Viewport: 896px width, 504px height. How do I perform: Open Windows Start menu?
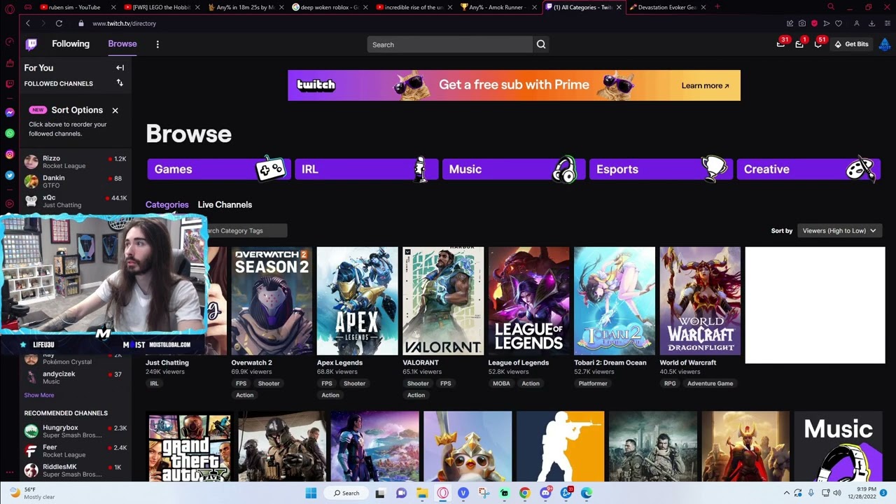pyautogui.click(x=311, y=493)
